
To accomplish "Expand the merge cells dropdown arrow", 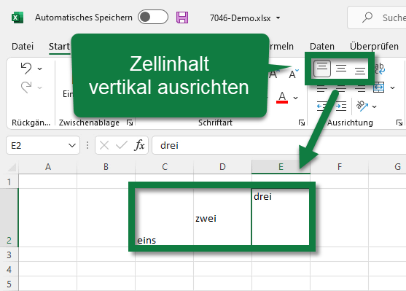I will tap(393, 88).
